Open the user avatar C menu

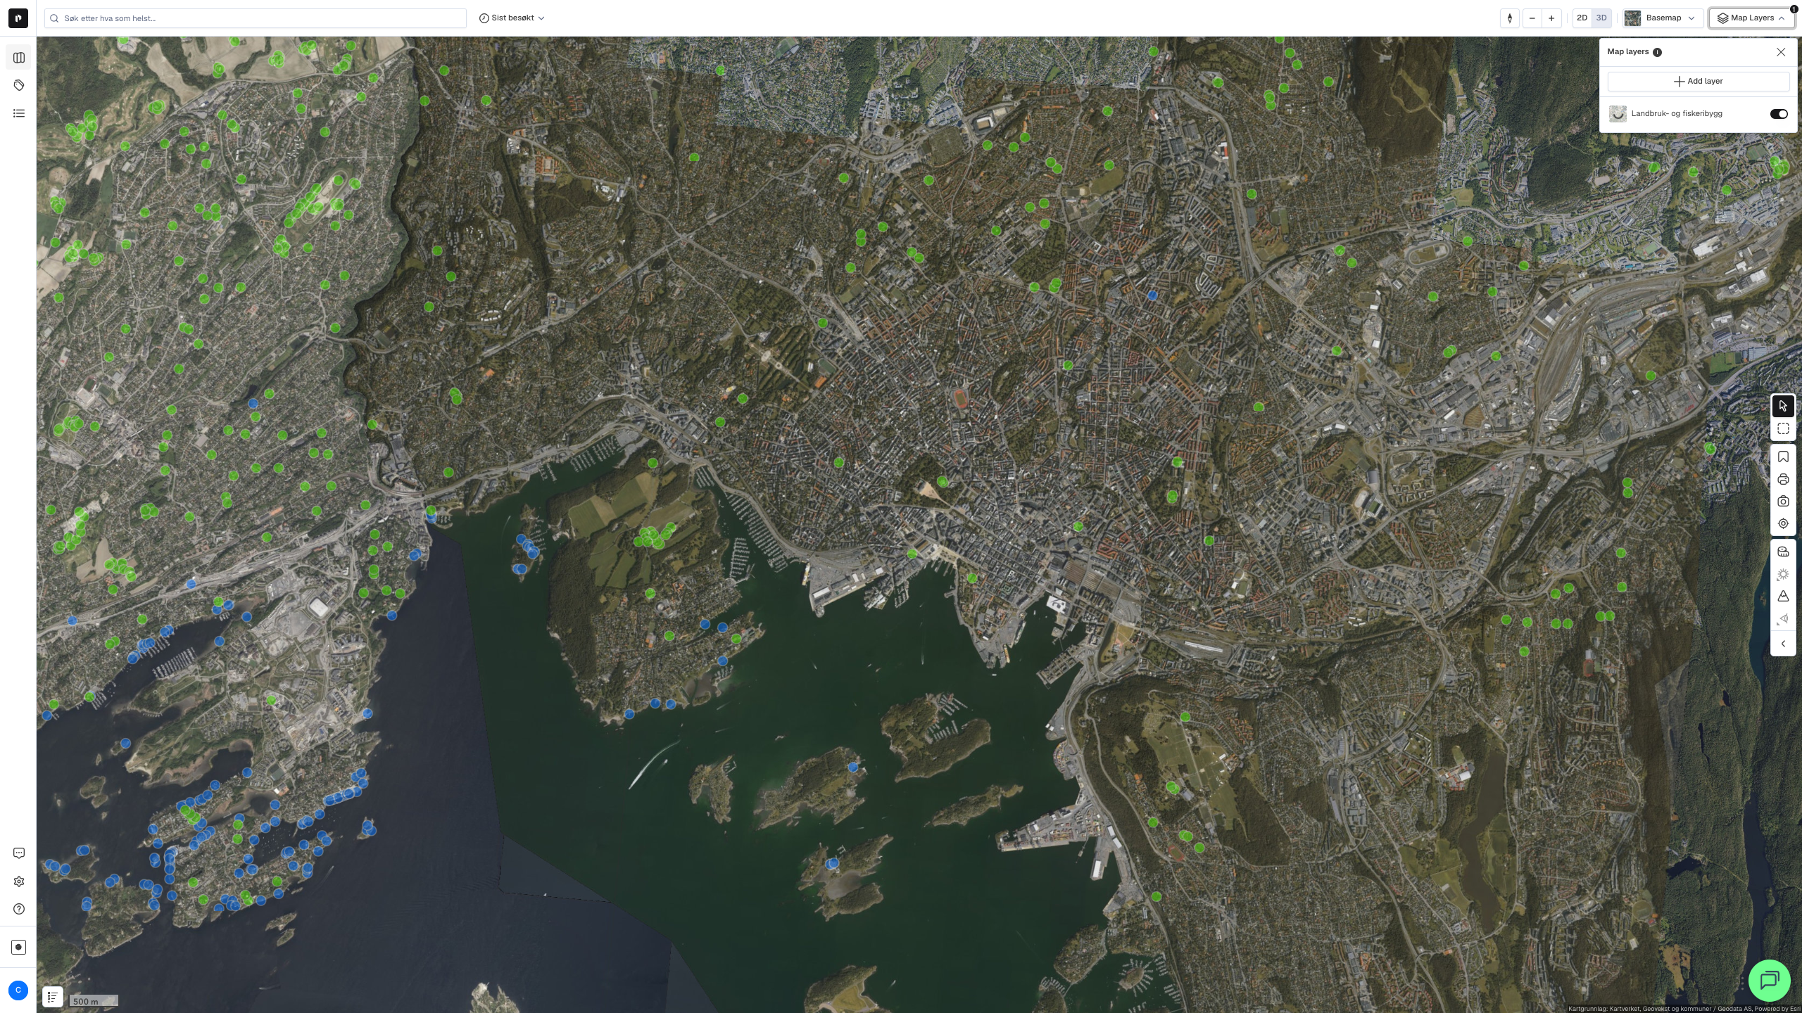18,990
